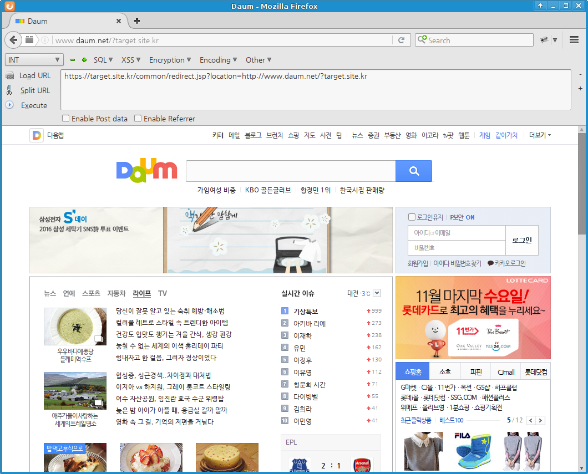This screenshot has height=474, width=588.
Task: Select the 자동차 tab
Action: [116, 293]
